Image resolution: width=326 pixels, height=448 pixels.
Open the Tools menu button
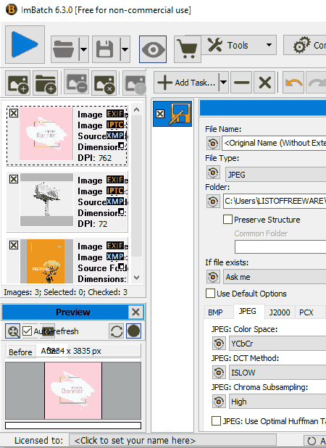238,45
